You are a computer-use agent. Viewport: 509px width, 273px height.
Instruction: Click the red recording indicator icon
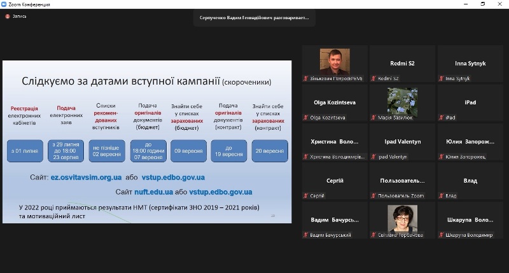pyautogui.click(x=8, y=17)
